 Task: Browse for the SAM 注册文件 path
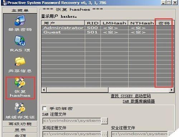click(105, 121)
